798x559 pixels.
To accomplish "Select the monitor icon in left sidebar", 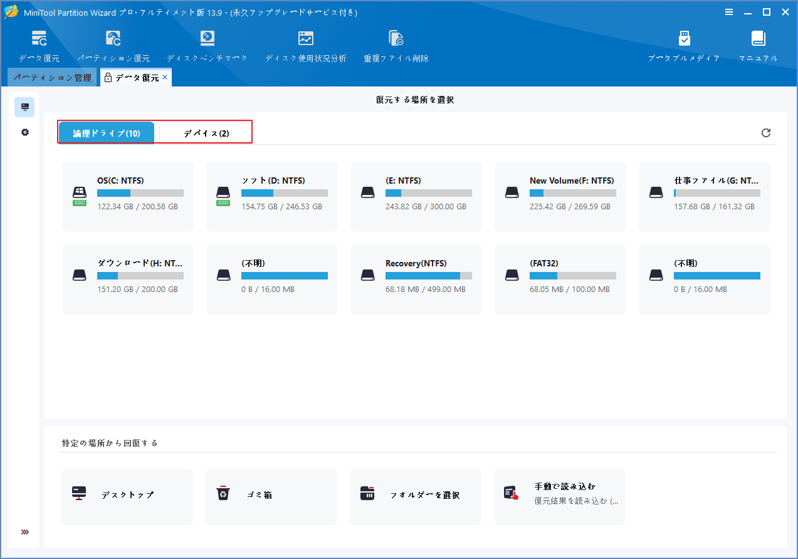I will [25, 107].
